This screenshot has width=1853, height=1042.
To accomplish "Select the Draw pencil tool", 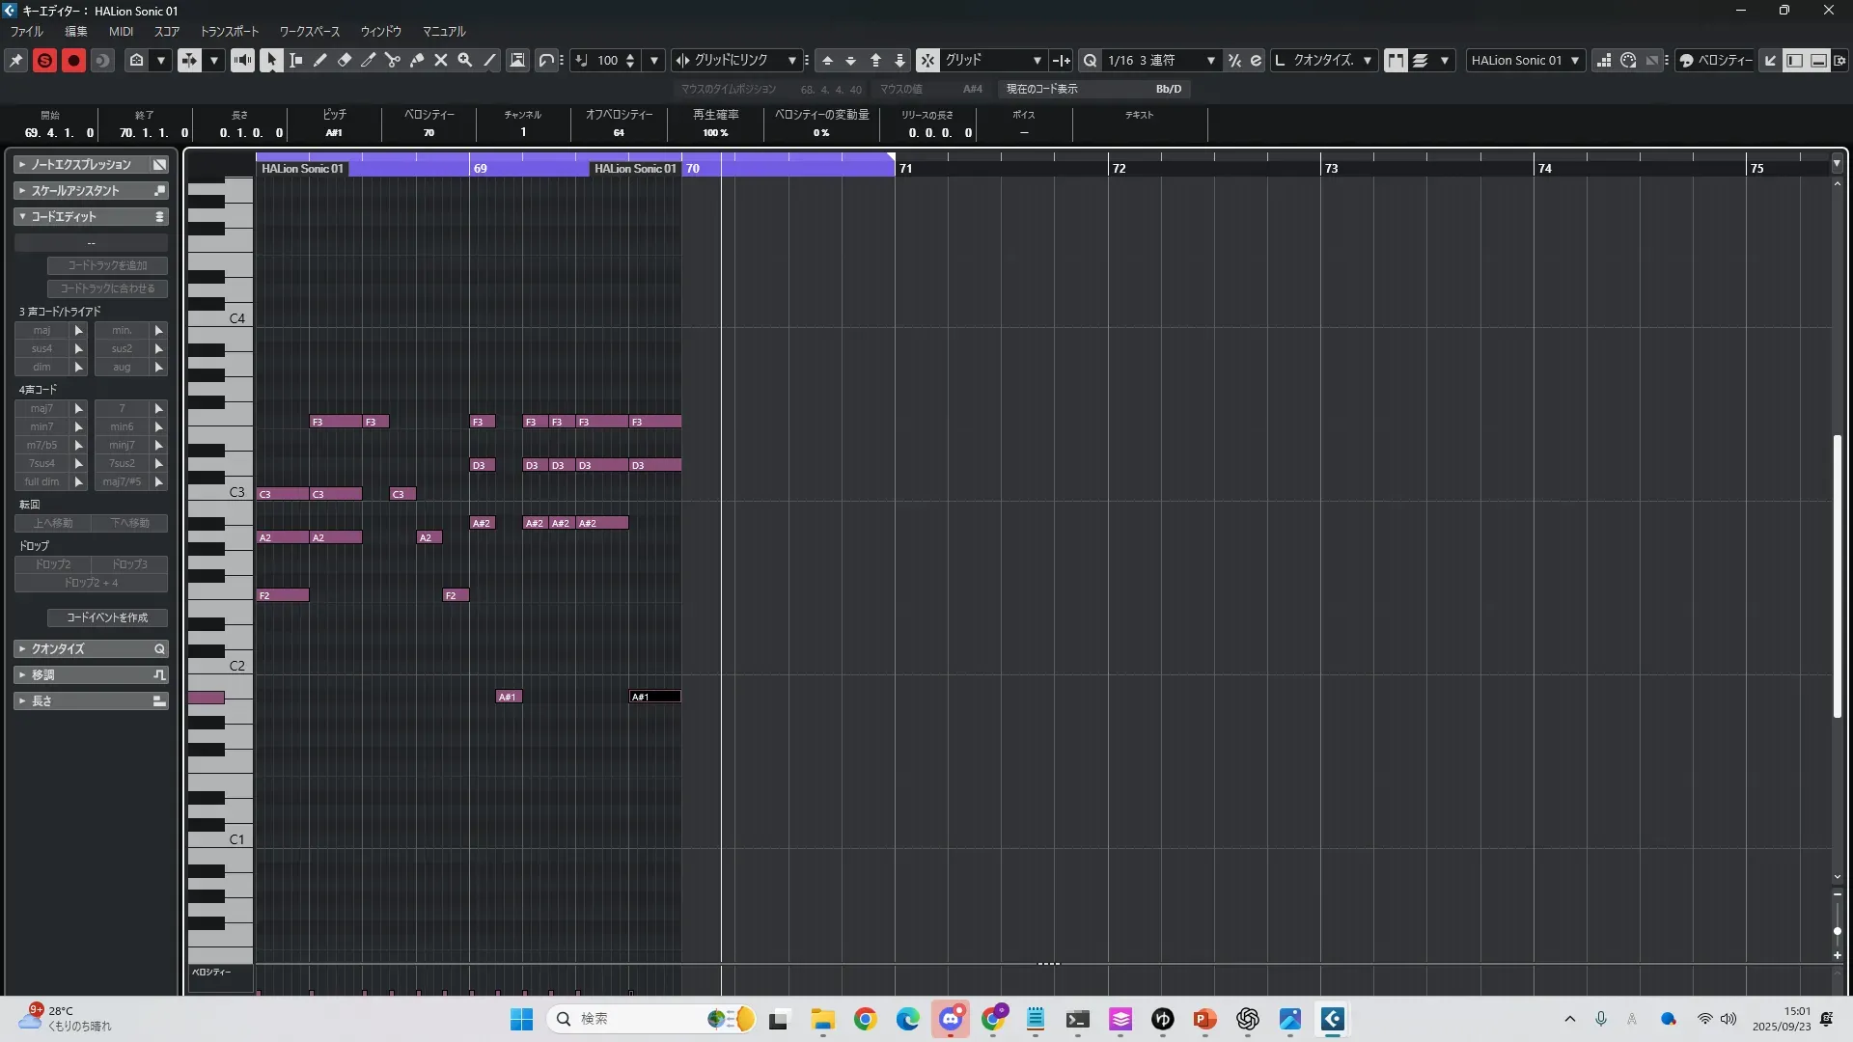I will pos(319,60).
